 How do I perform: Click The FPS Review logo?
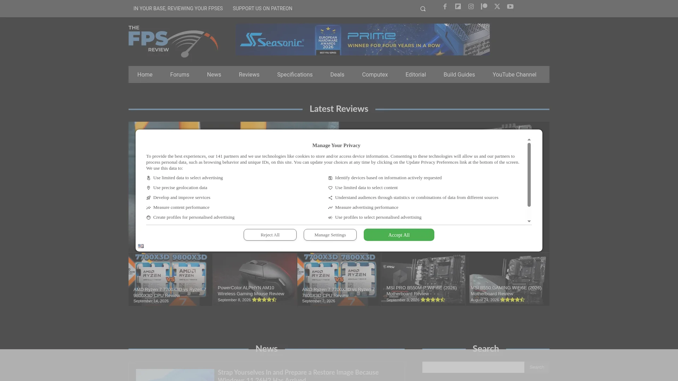point(173,41)
